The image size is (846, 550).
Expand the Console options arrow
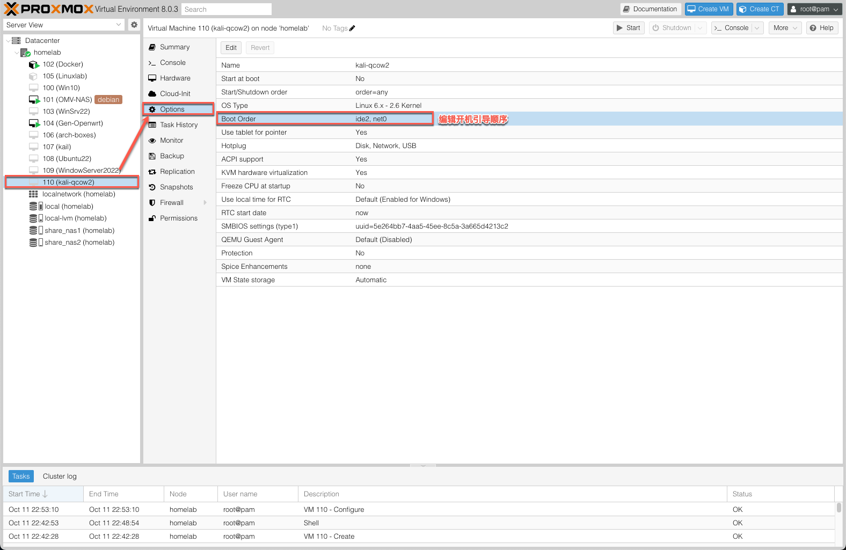tap(757, 28)
